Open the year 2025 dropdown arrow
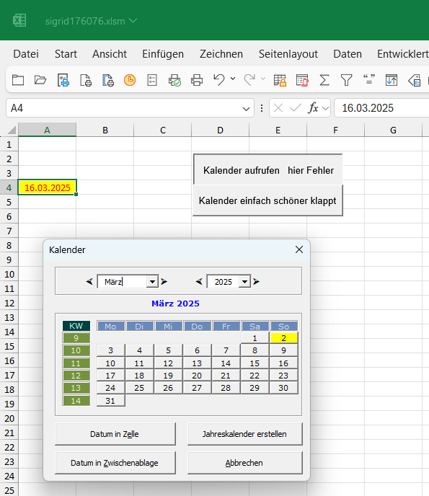Screen dimensions: 429x496 [x=244, y=282]
